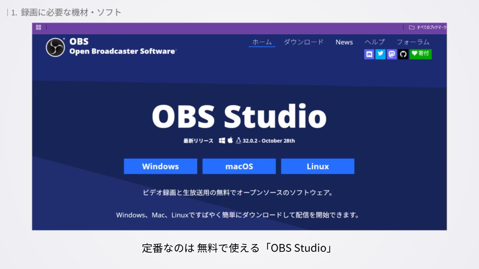Download OBS using the Windows button

click(x=161, y=166)
